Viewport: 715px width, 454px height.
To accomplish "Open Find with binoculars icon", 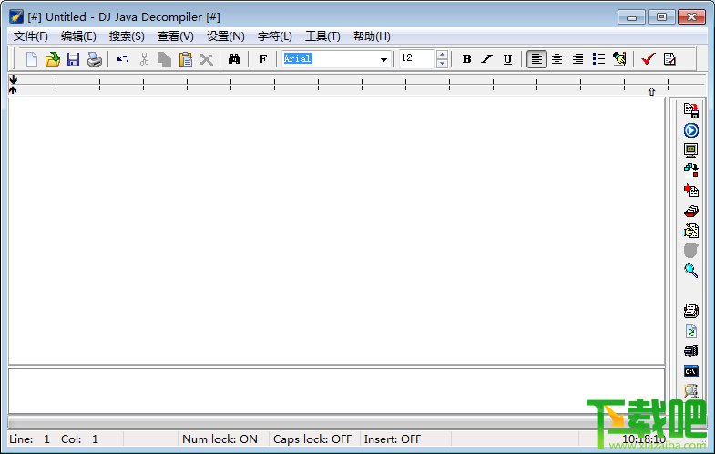I will pos(234,59).
